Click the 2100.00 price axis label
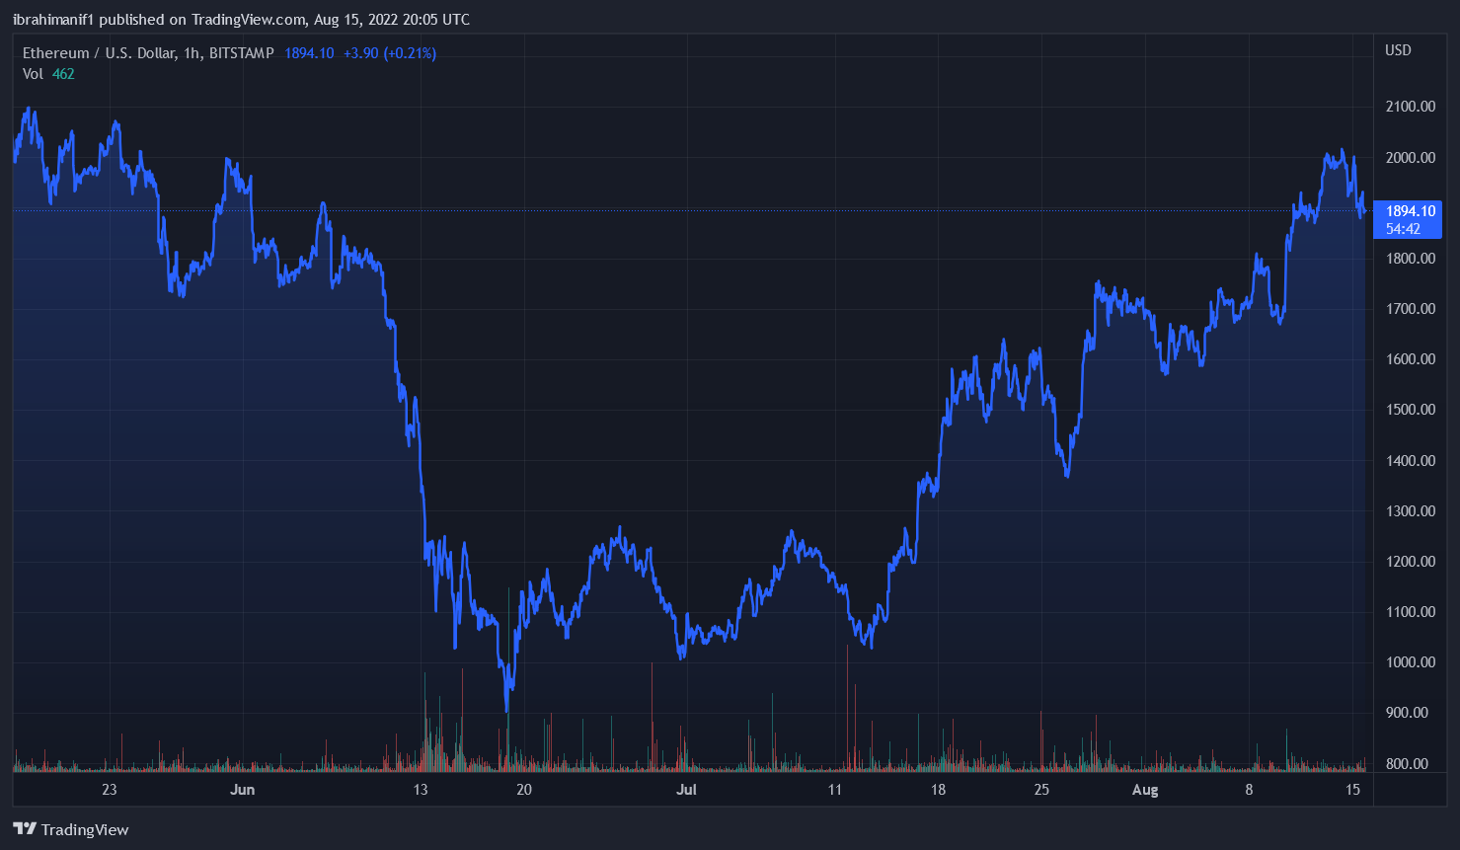Viewport: 1460px width, 850px height. pyautogui.click(x=1411, y=107)
